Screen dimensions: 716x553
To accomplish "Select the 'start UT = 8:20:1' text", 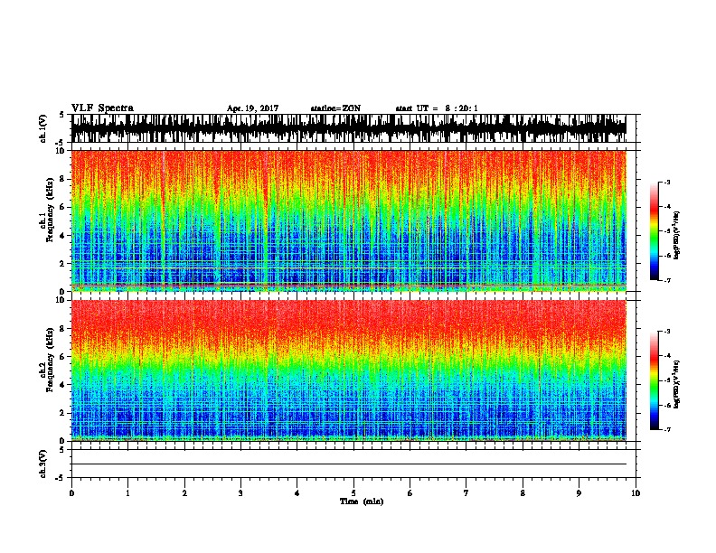I will [x=437, y=108].
